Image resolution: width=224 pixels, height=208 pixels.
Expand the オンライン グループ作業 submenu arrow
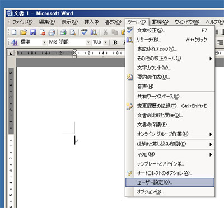coord(211,134)
